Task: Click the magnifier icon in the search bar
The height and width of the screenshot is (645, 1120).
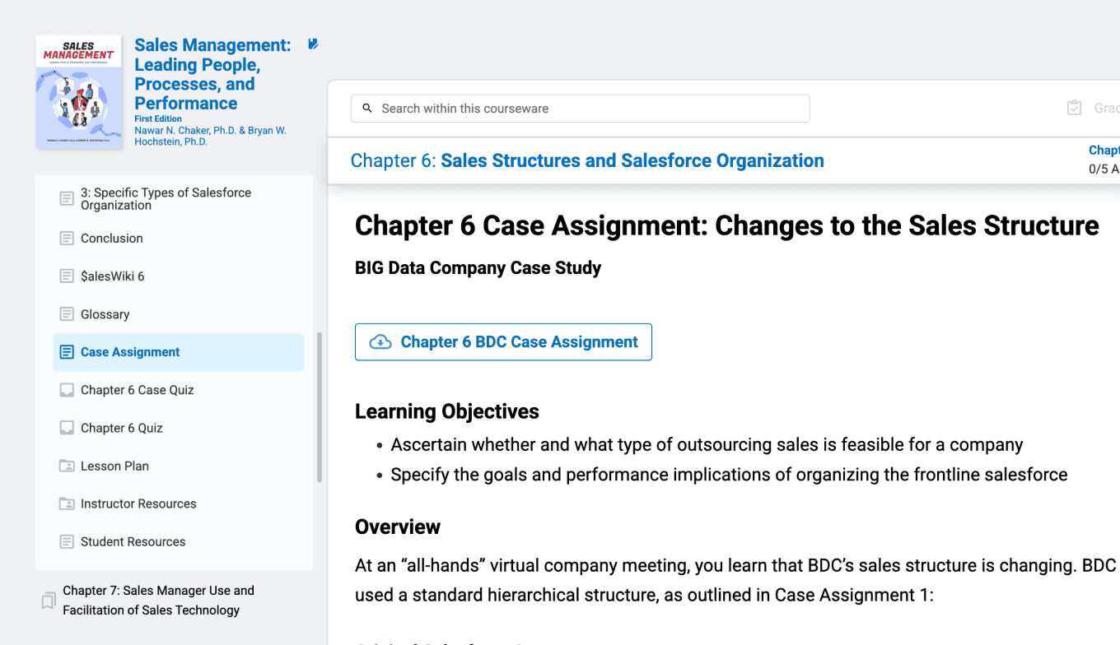Action: click(x=367, y=109)
